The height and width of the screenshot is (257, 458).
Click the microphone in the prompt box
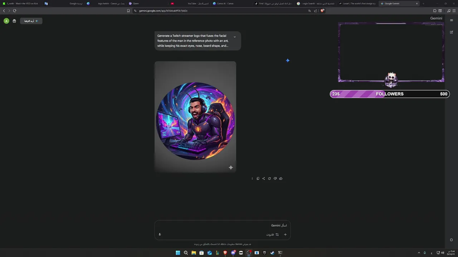point(160,235)
